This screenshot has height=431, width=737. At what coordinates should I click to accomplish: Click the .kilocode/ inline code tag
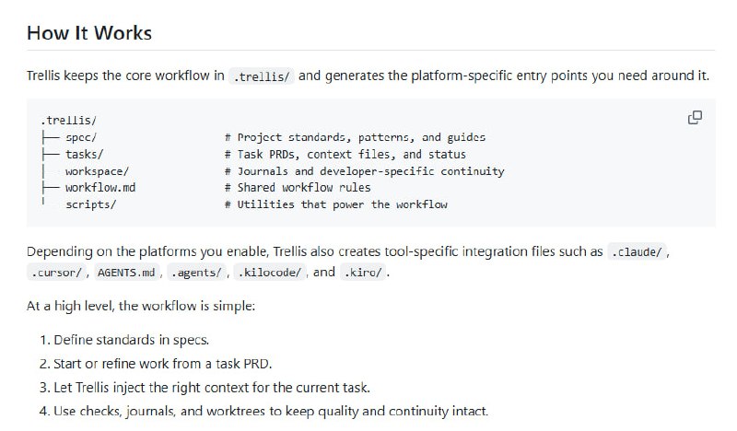(x=271, y=273)
